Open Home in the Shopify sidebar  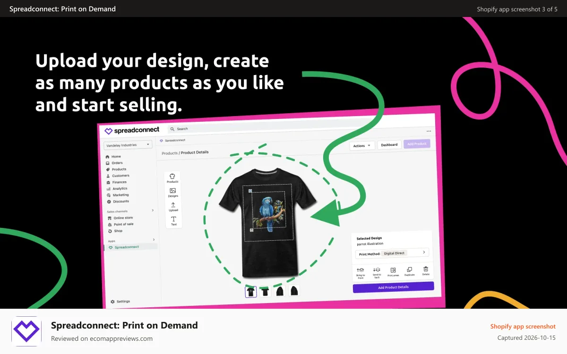[113, 156]
